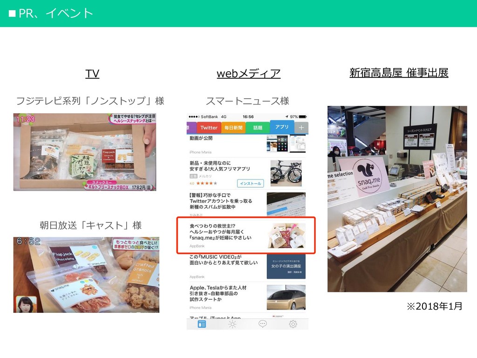Switch to the 毎日新聞 tab
The height and width of the screenshot is (358, 477).
tap(233, 128)
